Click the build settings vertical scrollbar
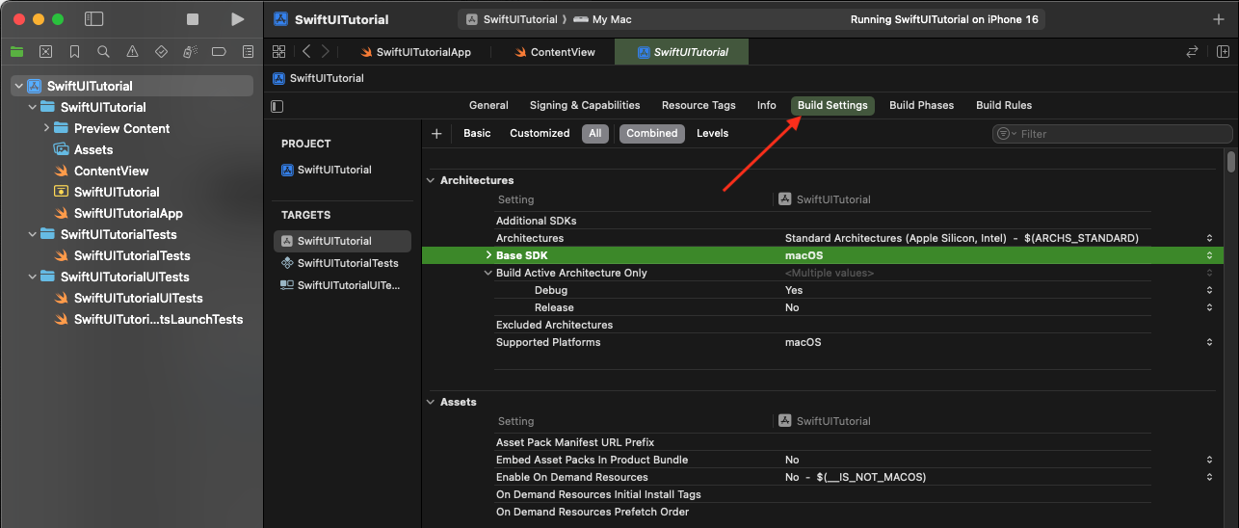 coord(1231,161)
